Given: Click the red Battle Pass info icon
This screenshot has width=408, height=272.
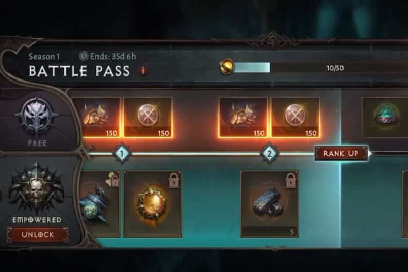Looking at the screenshot, I should point(143,70).
